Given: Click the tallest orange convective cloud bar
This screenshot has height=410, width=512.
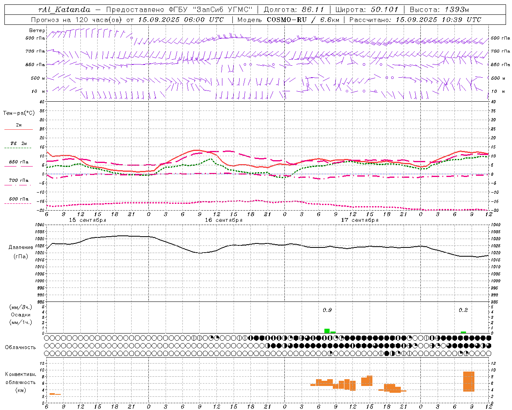Looking at the screenshot, I should pos(469,382).
